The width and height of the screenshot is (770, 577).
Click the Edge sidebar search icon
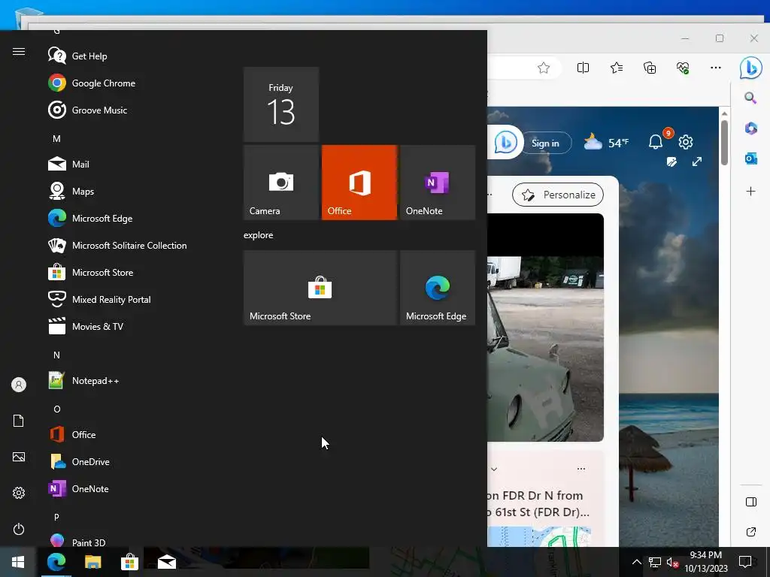(750, 98)
